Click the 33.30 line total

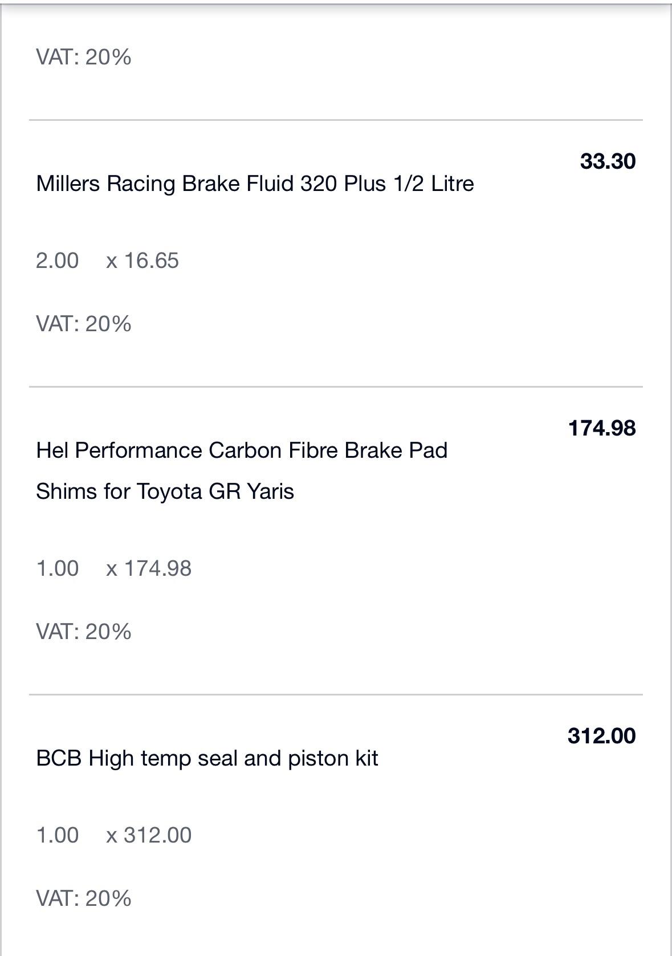click(608, 161)
